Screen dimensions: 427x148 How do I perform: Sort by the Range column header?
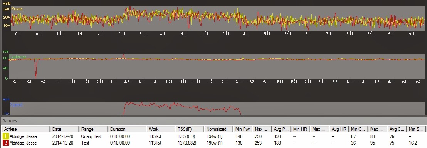click(x=93, y=129)
